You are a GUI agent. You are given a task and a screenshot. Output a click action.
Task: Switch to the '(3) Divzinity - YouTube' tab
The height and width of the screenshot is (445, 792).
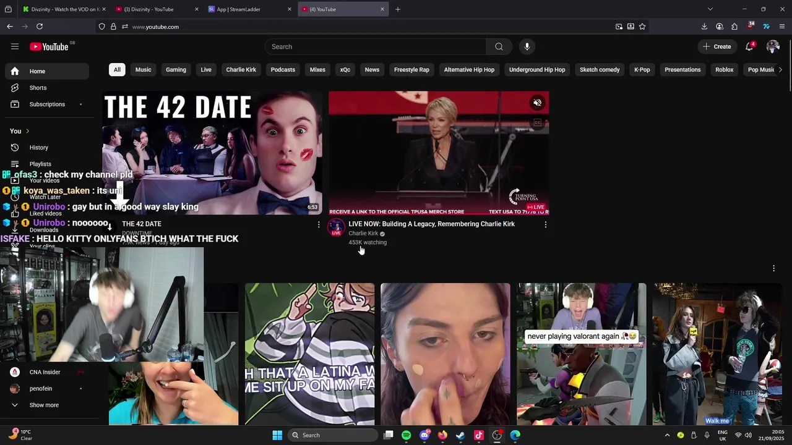156,9
